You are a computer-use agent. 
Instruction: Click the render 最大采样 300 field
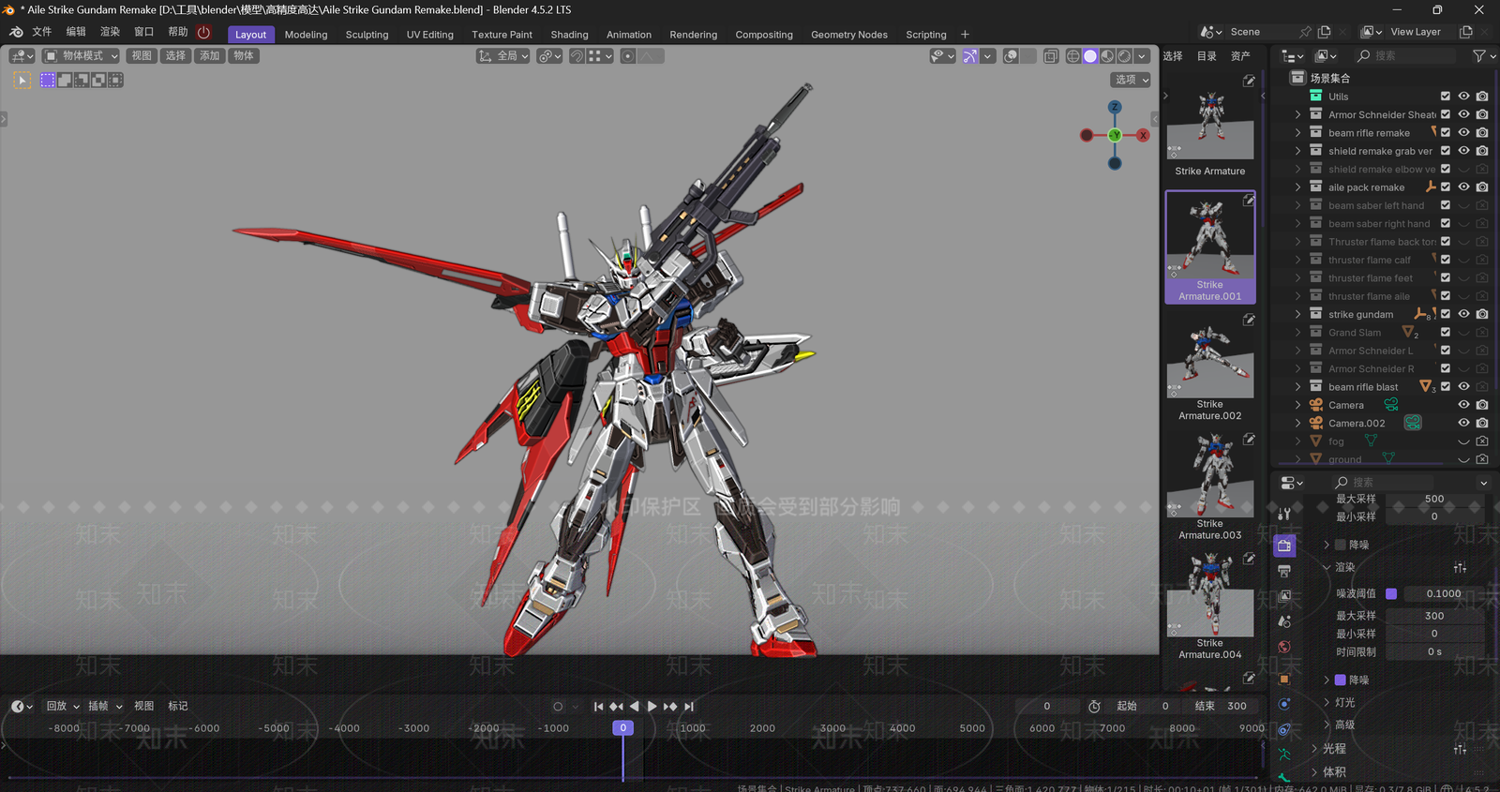coord(1434,616)
